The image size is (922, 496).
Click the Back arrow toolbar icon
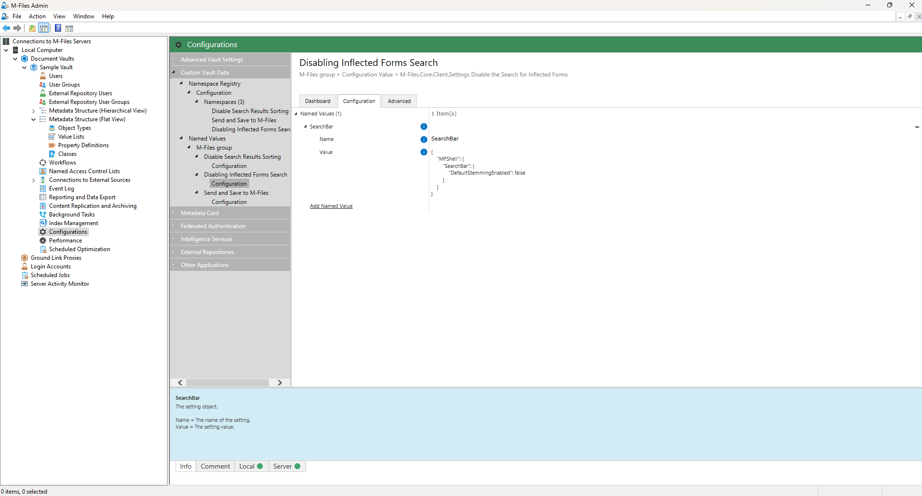[x=6, y=28]
